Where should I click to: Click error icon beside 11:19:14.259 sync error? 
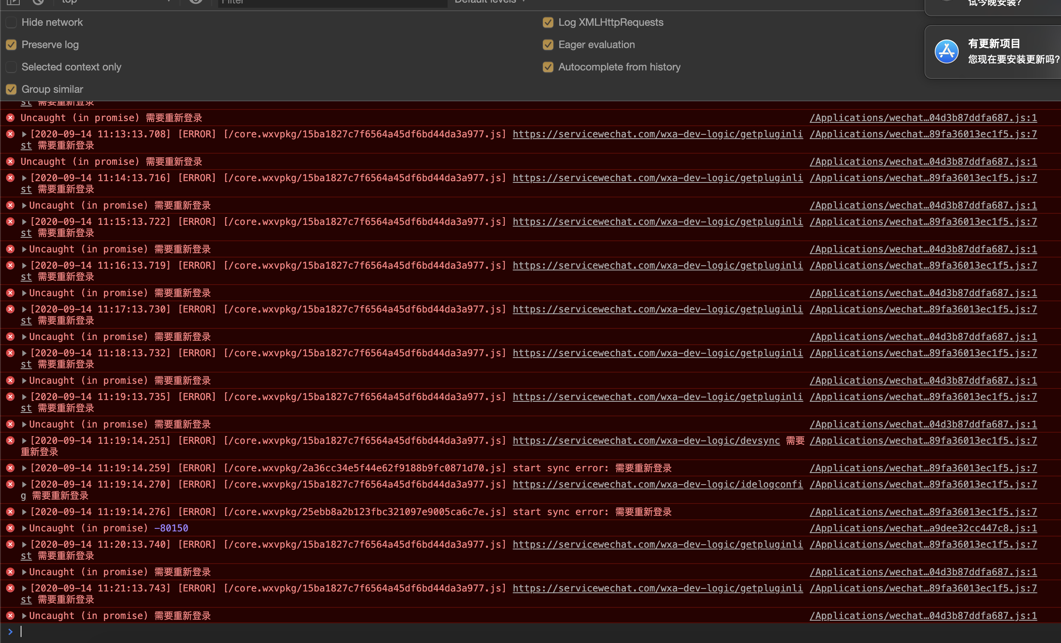pyautogui.click(x=10, y=468)
